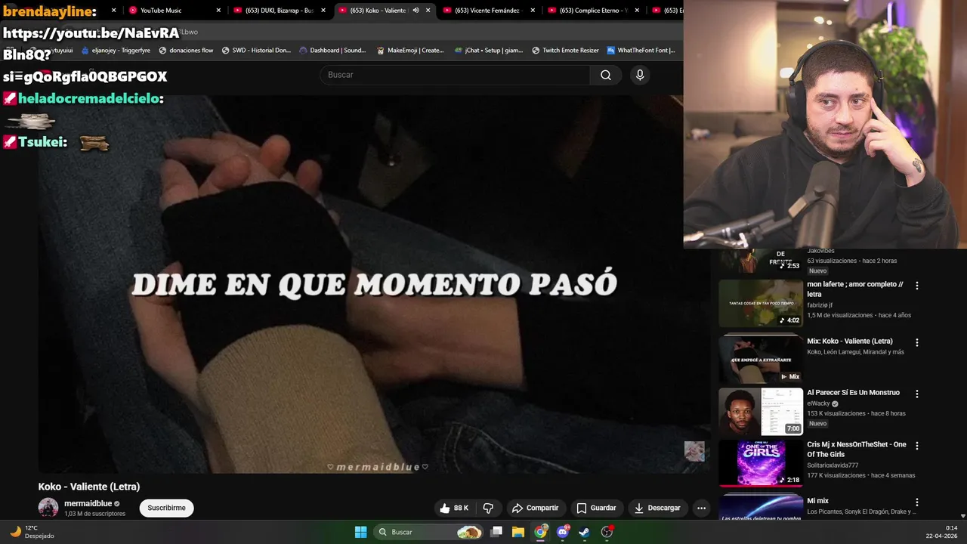Open Task View on taskbar
This screenshot has width=967, height=544.
click(x=496, y=532)
